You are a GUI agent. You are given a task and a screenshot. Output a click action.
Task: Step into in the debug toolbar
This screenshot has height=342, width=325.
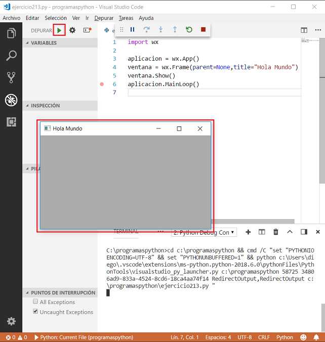click(160, 29)
